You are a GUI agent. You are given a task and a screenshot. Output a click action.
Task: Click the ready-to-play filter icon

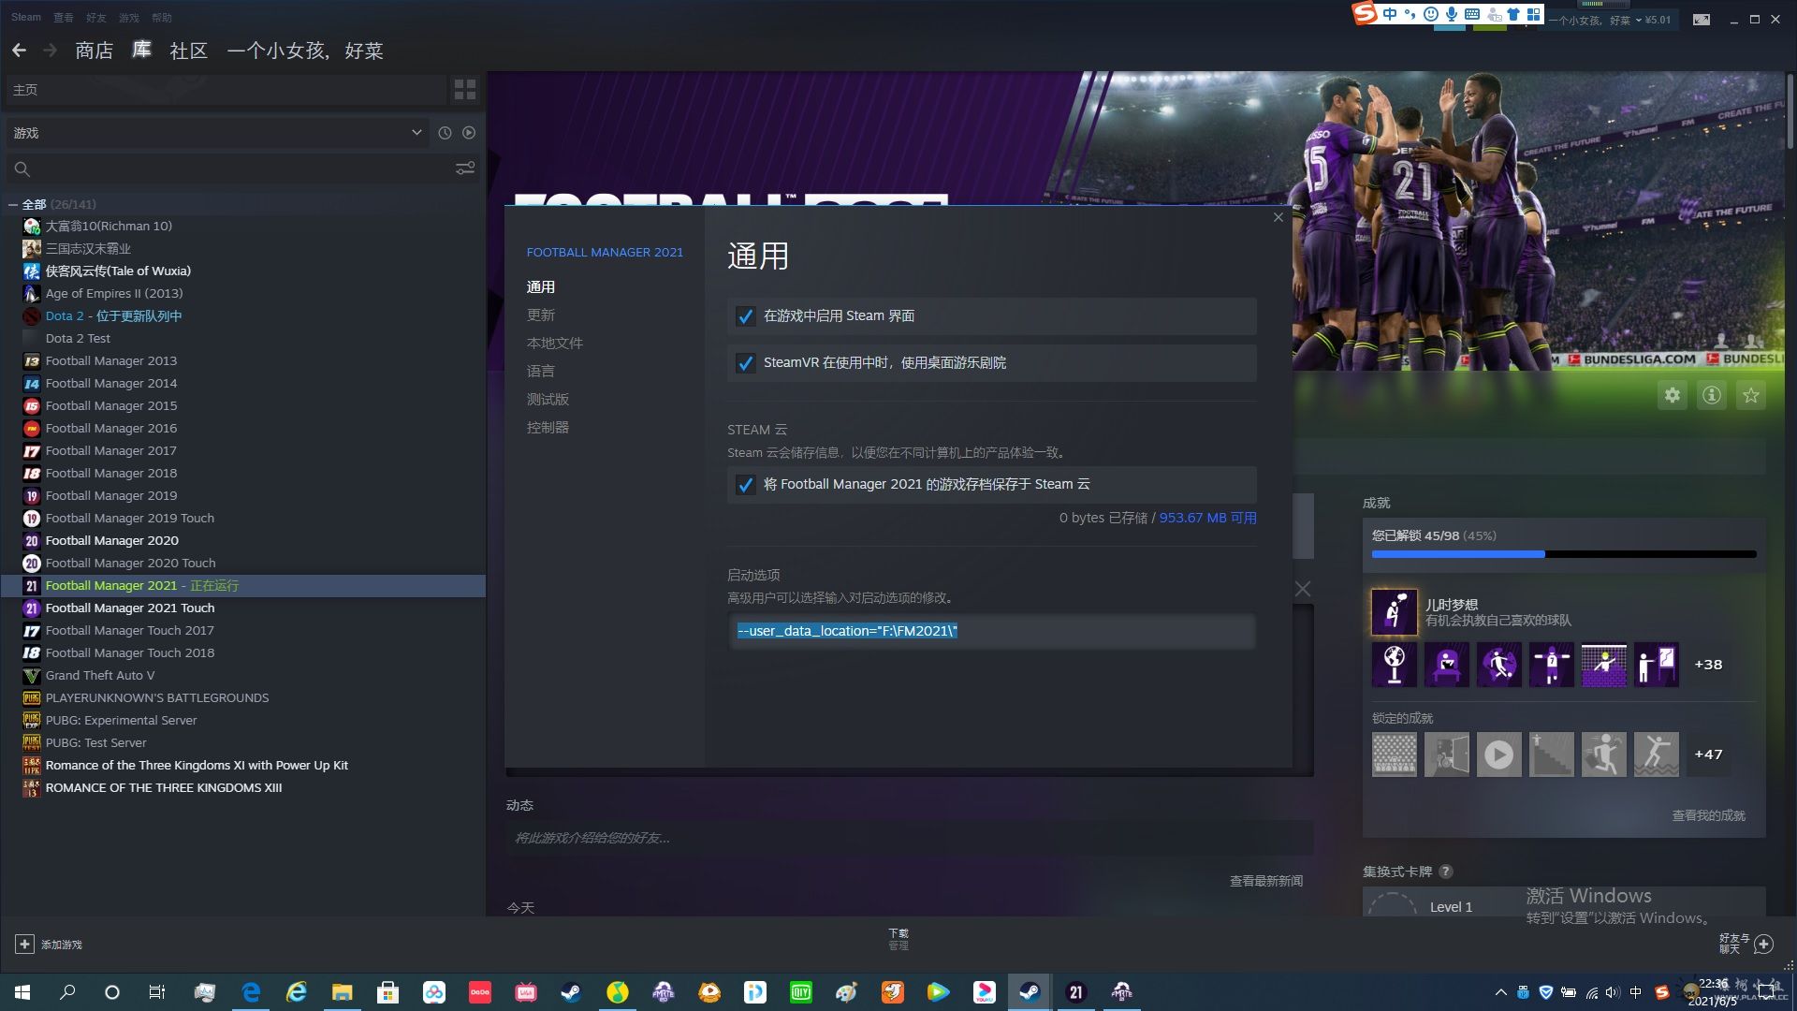[469, 133]
